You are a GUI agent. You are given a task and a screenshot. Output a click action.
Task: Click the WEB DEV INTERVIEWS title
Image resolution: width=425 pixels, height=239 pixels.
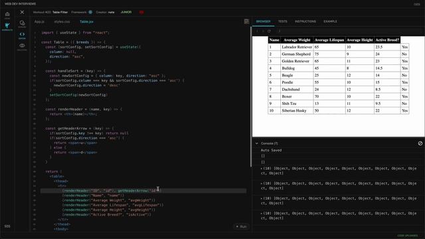21,4
